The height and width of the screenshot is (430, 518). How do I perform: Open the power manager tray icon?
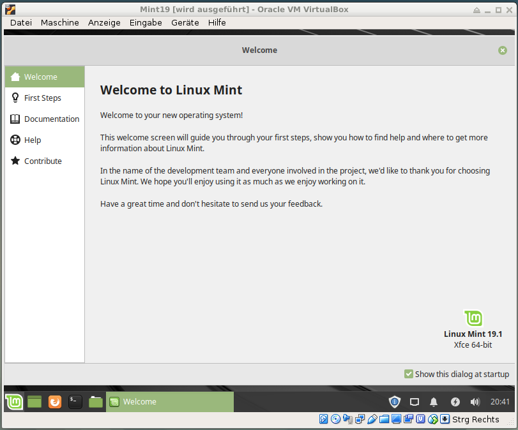[x=455, y=402]
